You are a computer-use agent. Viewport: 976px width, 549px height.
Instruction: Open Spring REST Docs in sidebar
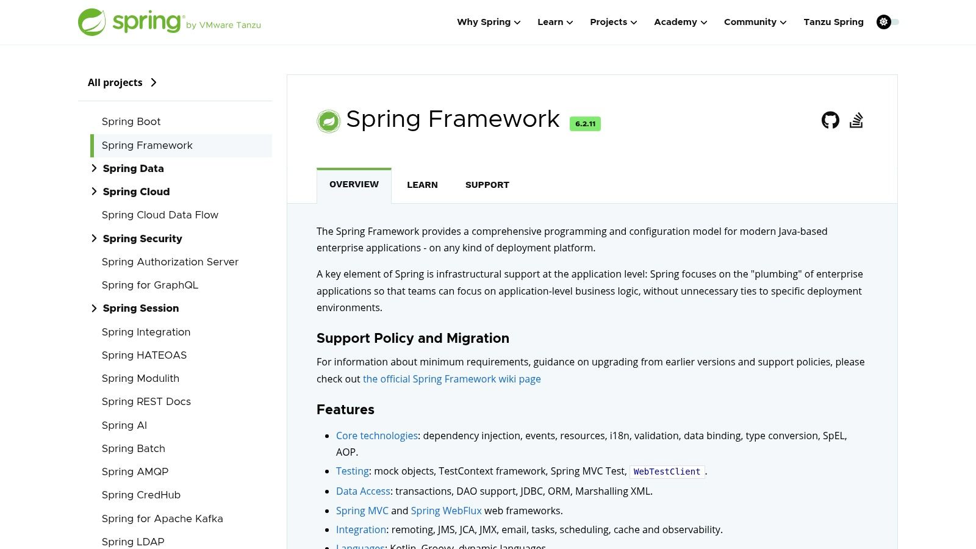[146, 401]
